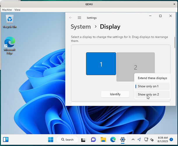Screen dimensions: 178x146
Task: Show hidden icons tray chevron
Action: tap(133, 140)
